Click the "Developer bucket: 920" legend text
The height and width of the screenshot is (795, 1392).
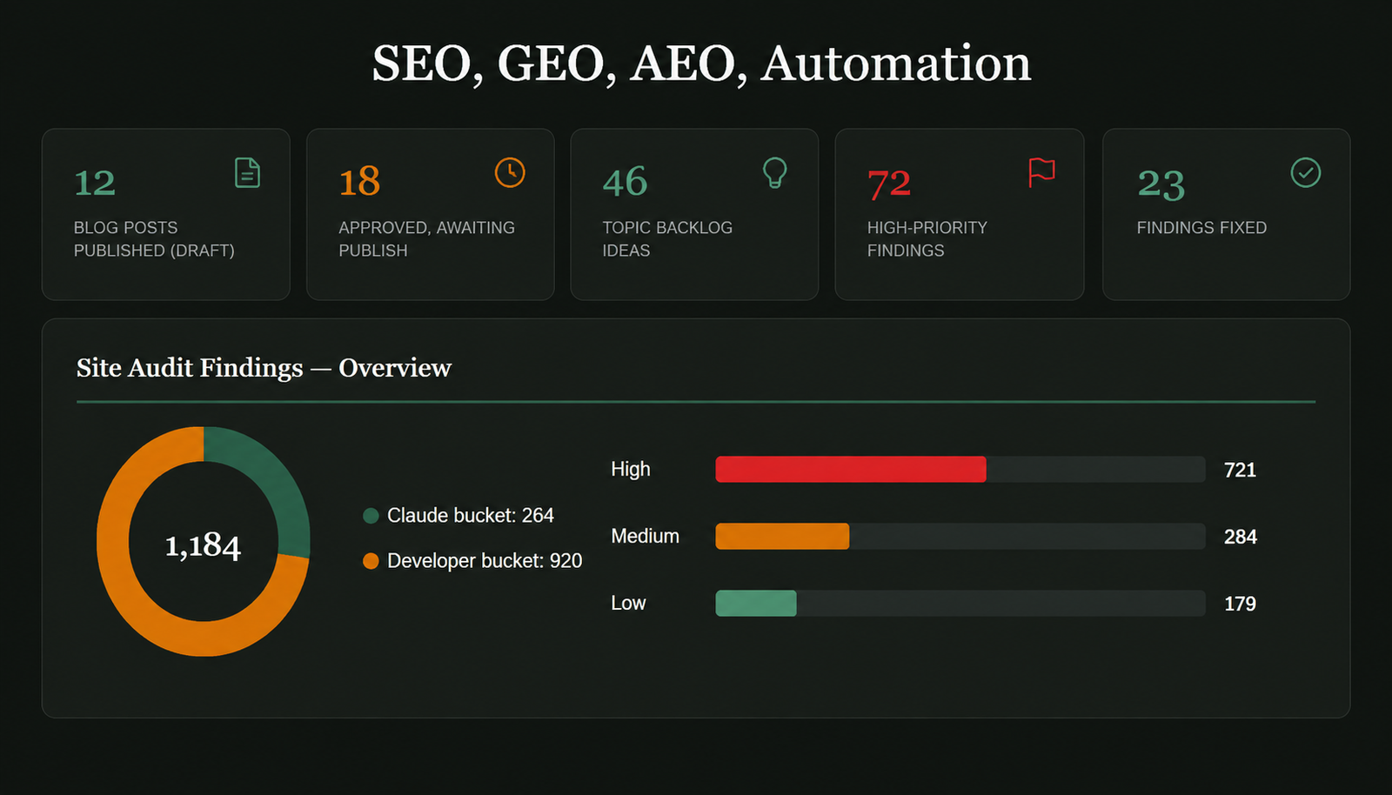(x=485, y=561)
